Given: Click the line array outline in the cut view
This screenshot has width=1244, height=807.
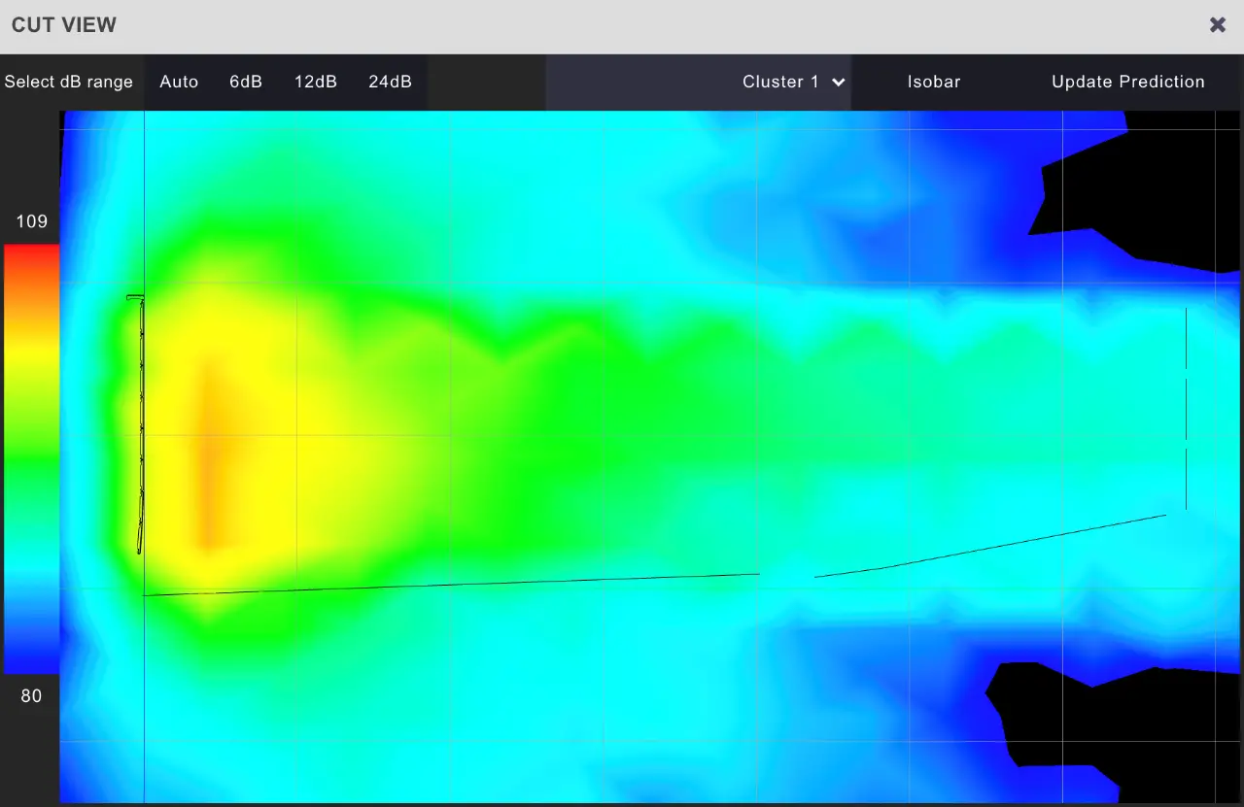Looking at the screenshot, I should pos(141,424).
